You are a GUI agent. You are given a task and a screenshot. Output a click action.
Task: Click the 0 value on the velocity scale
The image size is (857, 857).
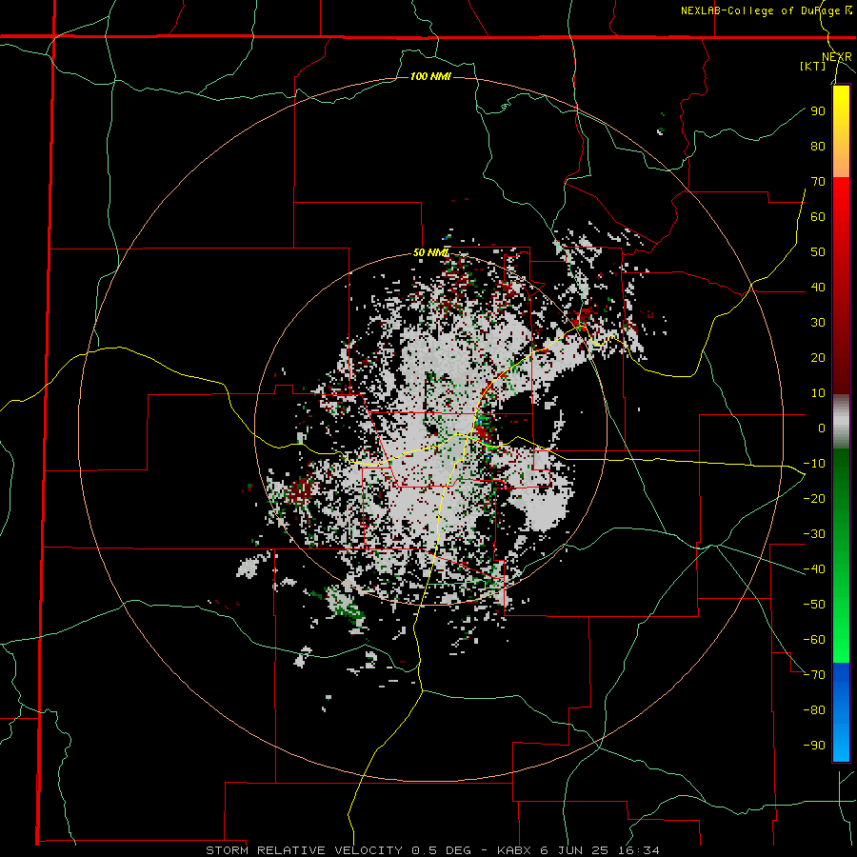click(x=822, y=428)
